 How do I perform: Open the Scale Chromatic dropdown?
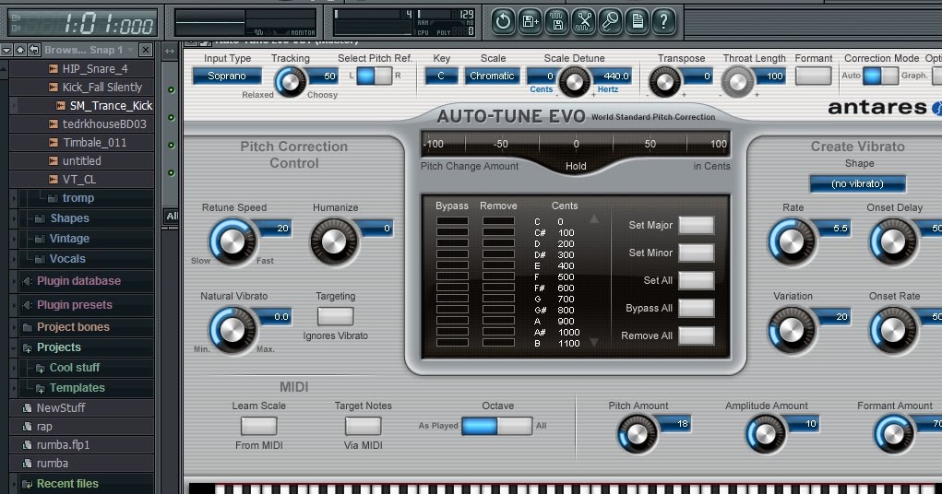point(492,76)
